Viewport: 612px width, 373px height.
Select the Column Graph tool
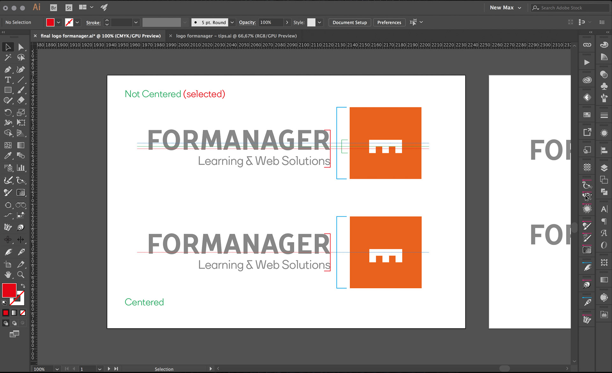click(x=21, y=168)
